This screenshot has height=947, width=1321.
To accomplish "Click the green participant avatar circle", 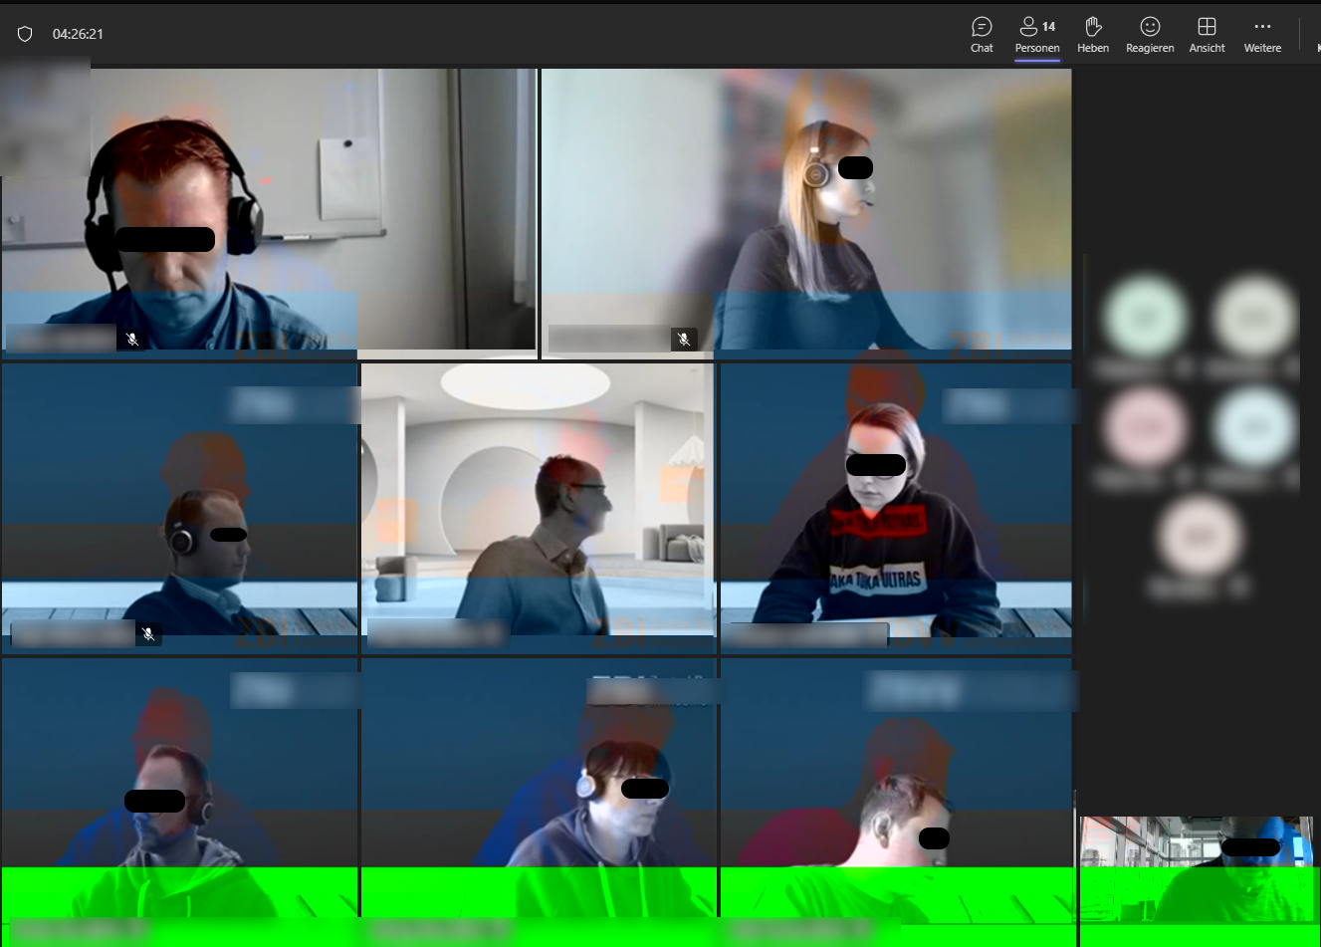I will click(1145, 318).
